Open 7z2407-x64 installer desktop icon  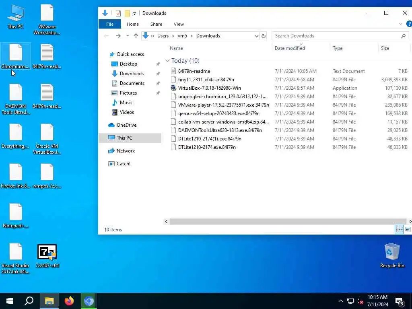click(47, 256)
